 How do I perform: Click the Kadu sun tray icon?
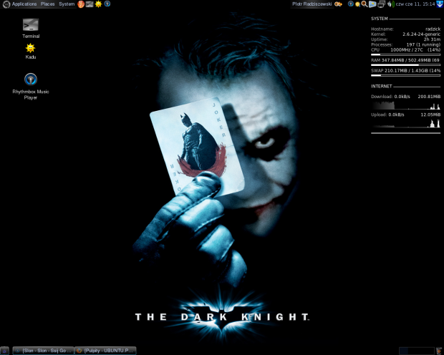coord(357,4)
